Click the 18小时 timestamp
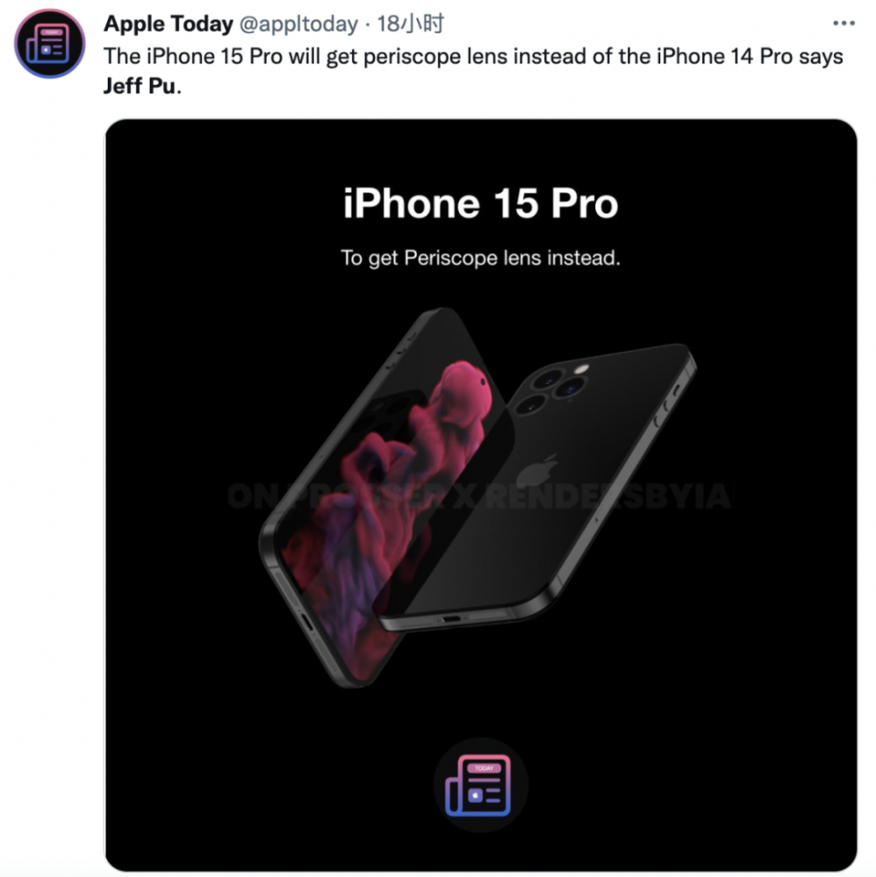Screen dimensions: 876x877 pos(410,24)
